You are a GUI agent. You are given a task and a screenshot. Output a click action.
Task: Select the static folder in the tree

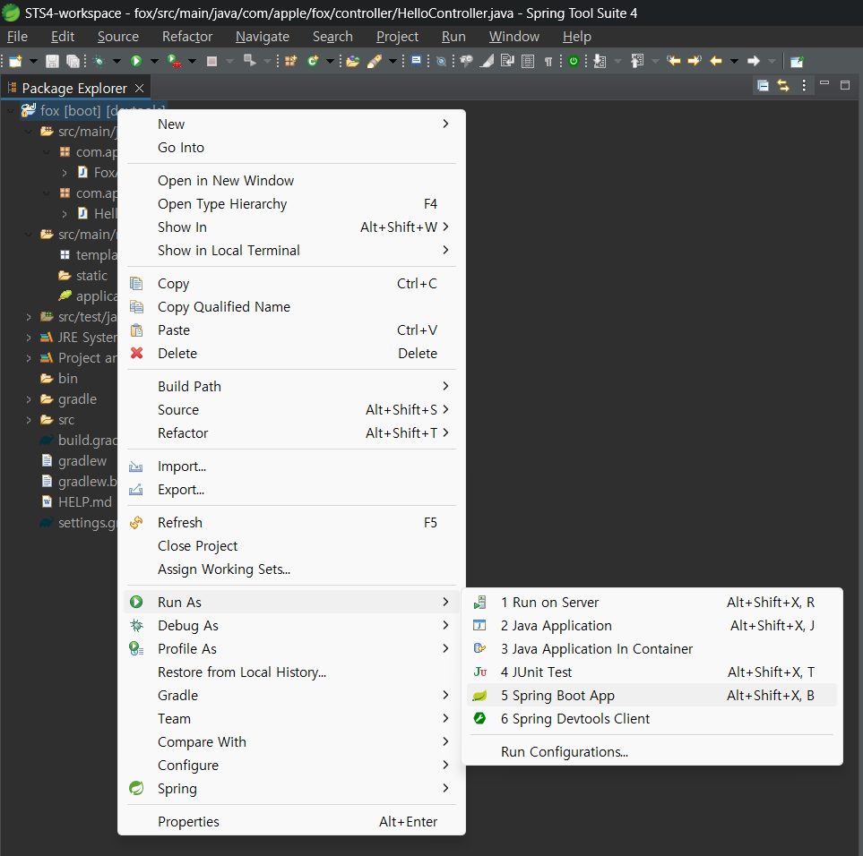click(x=82, y=276)
